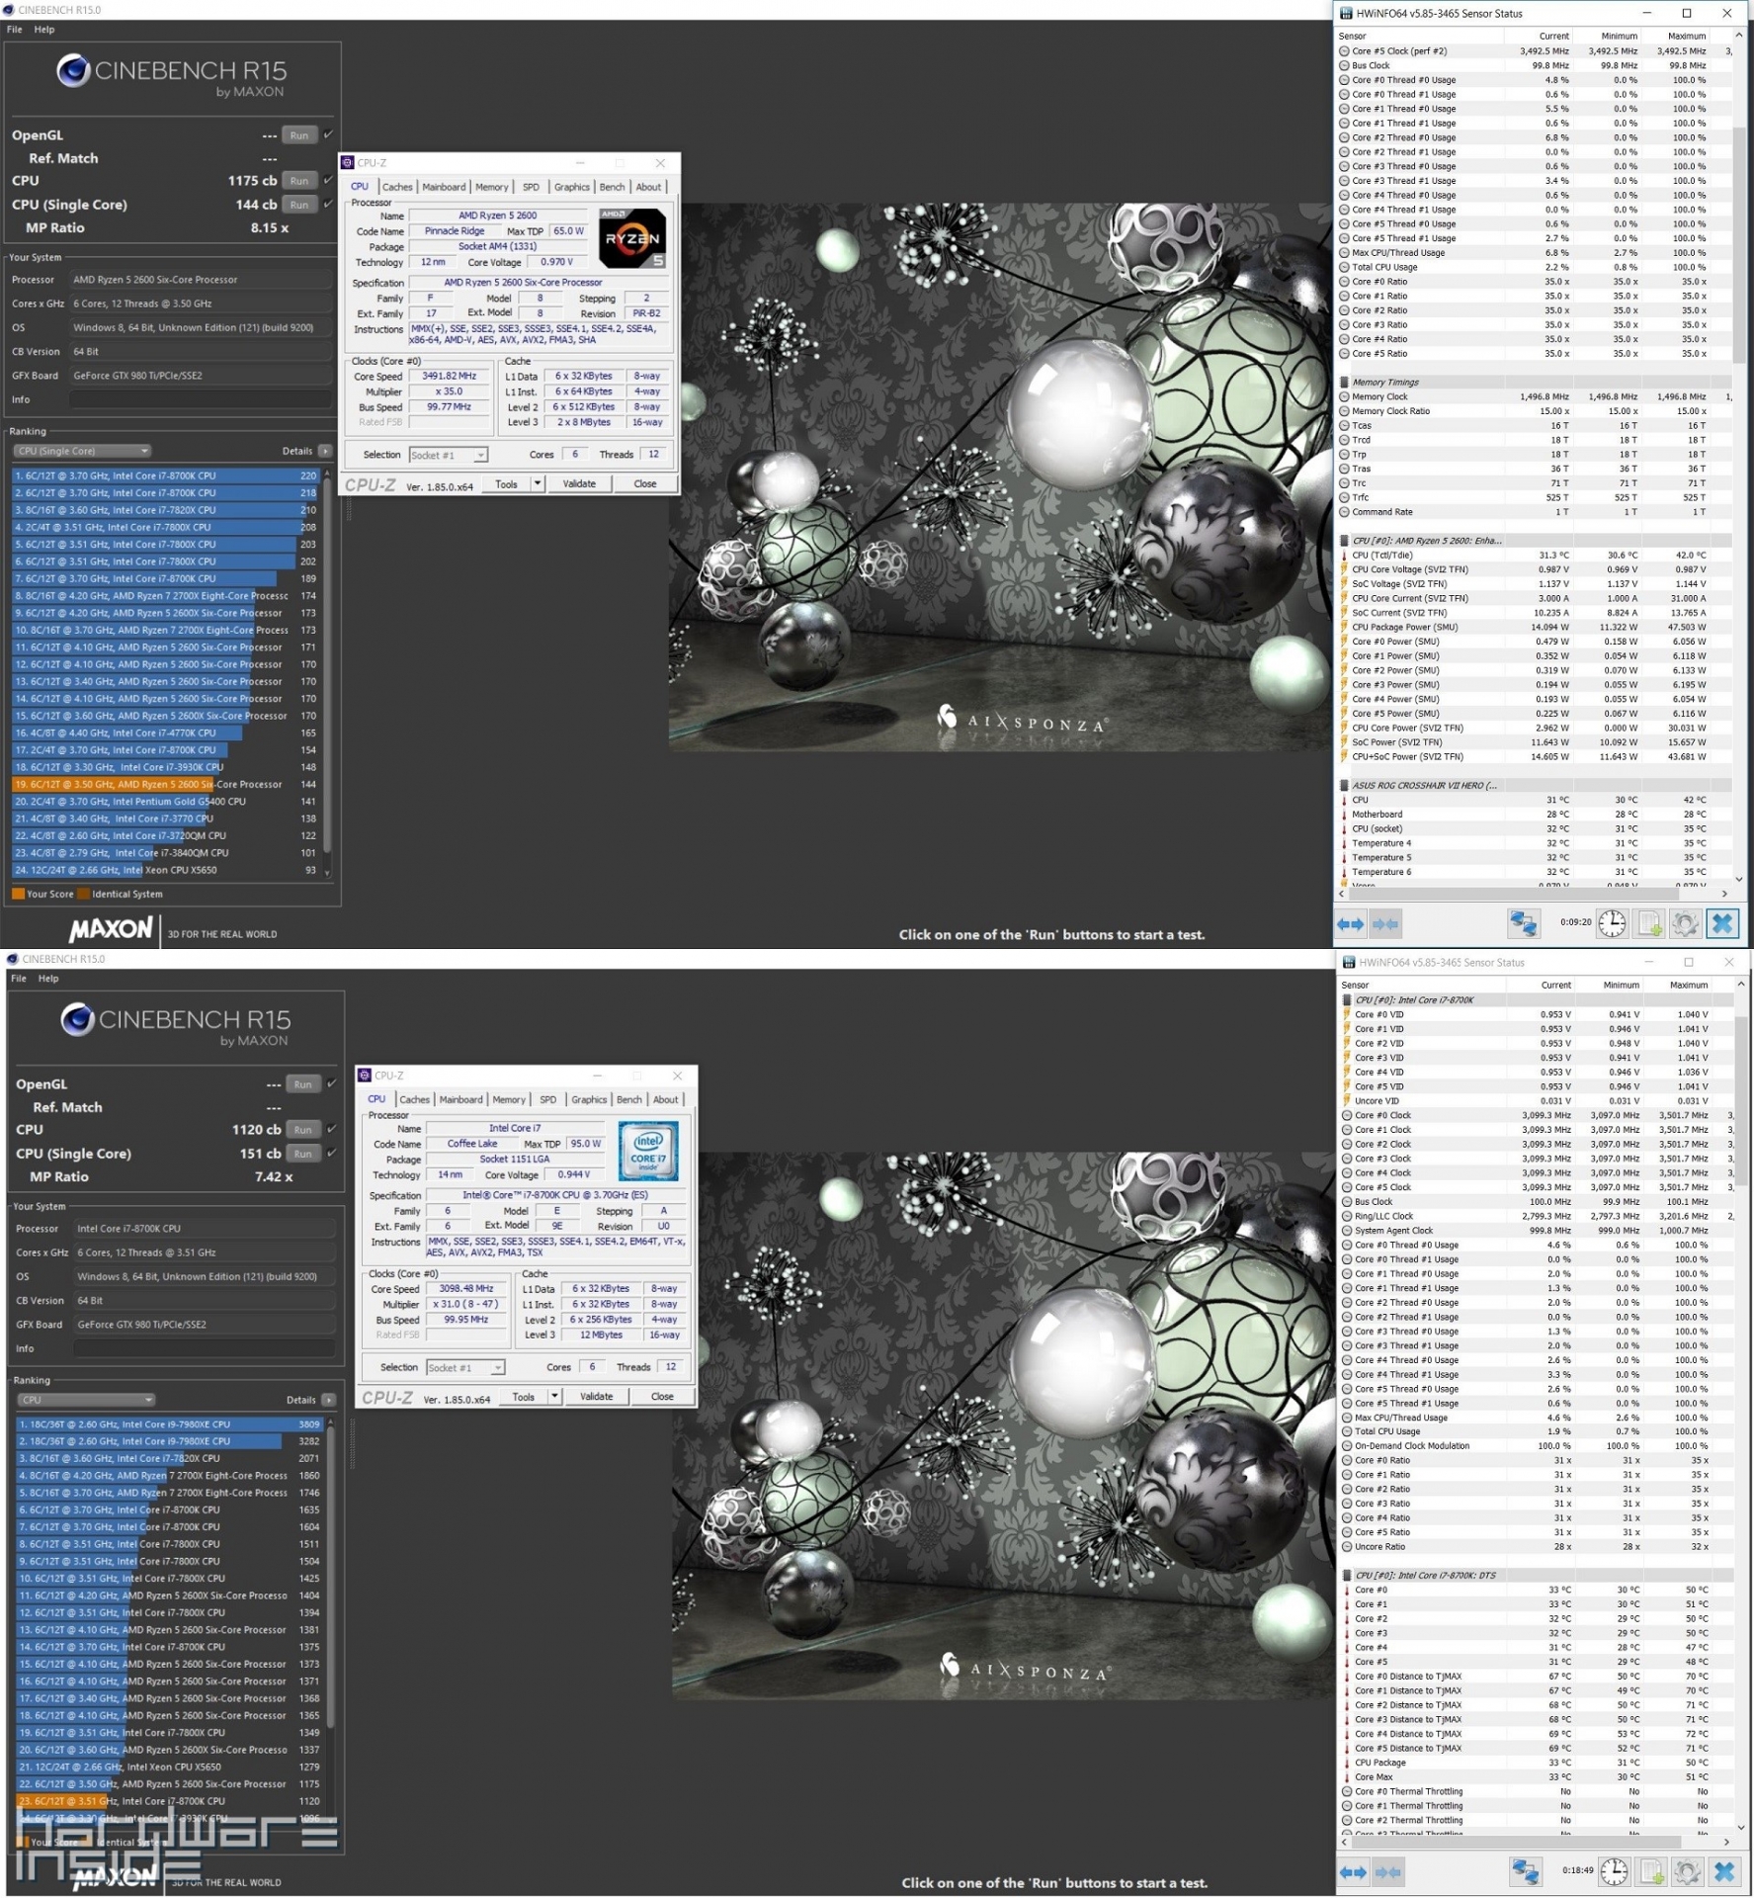The width and height of the screenshot is (1754, 1898).
Task: Switch to Graphics tab in Ryzen CPU-Z
Action: point(571,187)
